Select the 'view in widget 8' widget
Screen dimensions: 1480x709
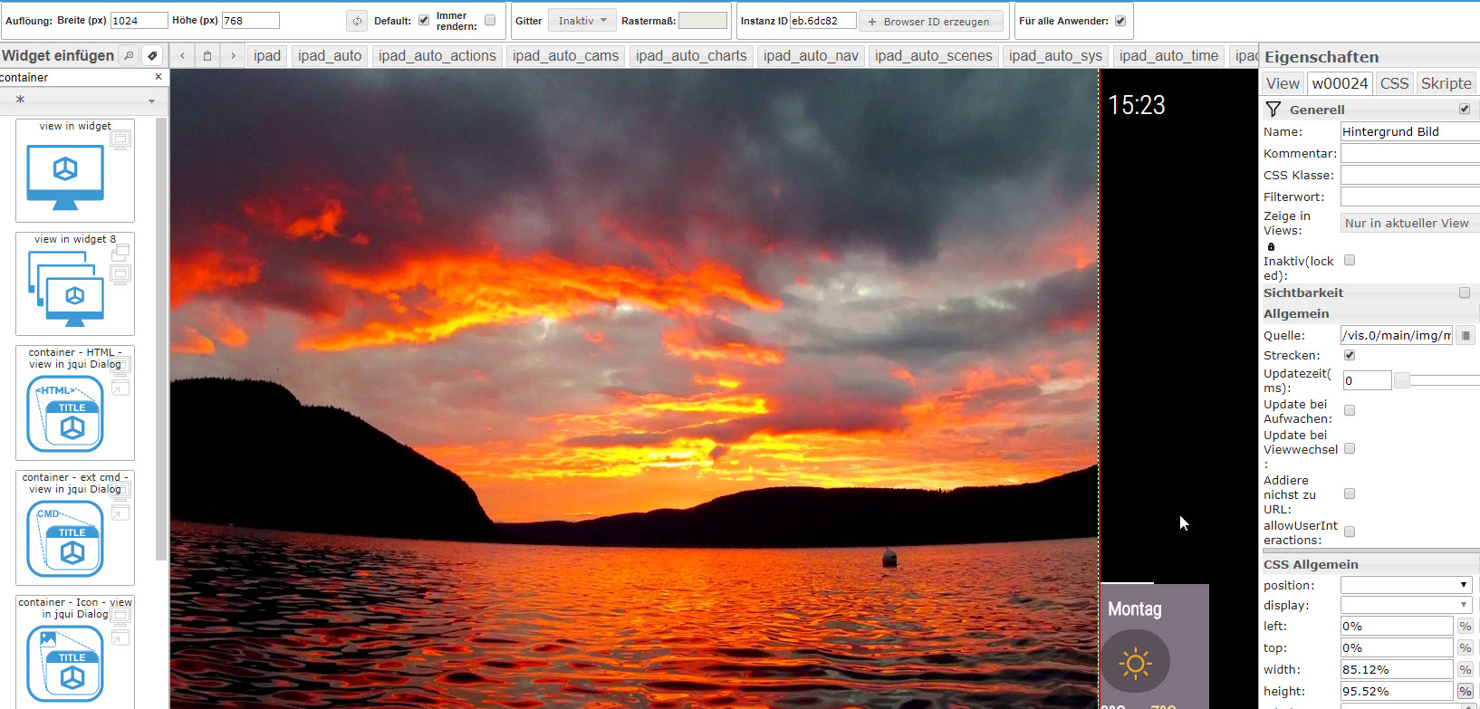75,283
